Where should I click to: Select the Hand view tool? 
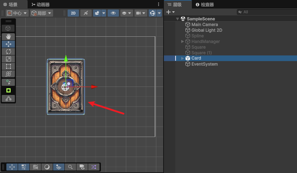[x=8, y=37]
